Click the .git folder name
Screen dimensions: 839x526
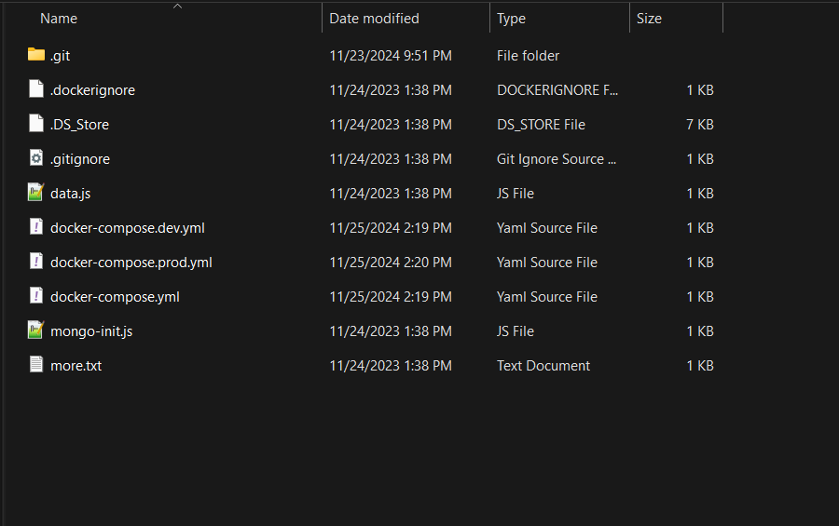[x=61, y=56]
